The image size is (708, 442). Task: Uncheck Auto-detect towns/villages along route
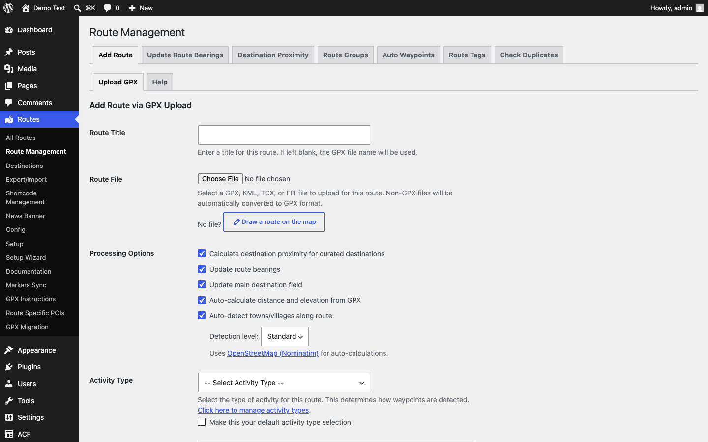(x=202, y=315)
